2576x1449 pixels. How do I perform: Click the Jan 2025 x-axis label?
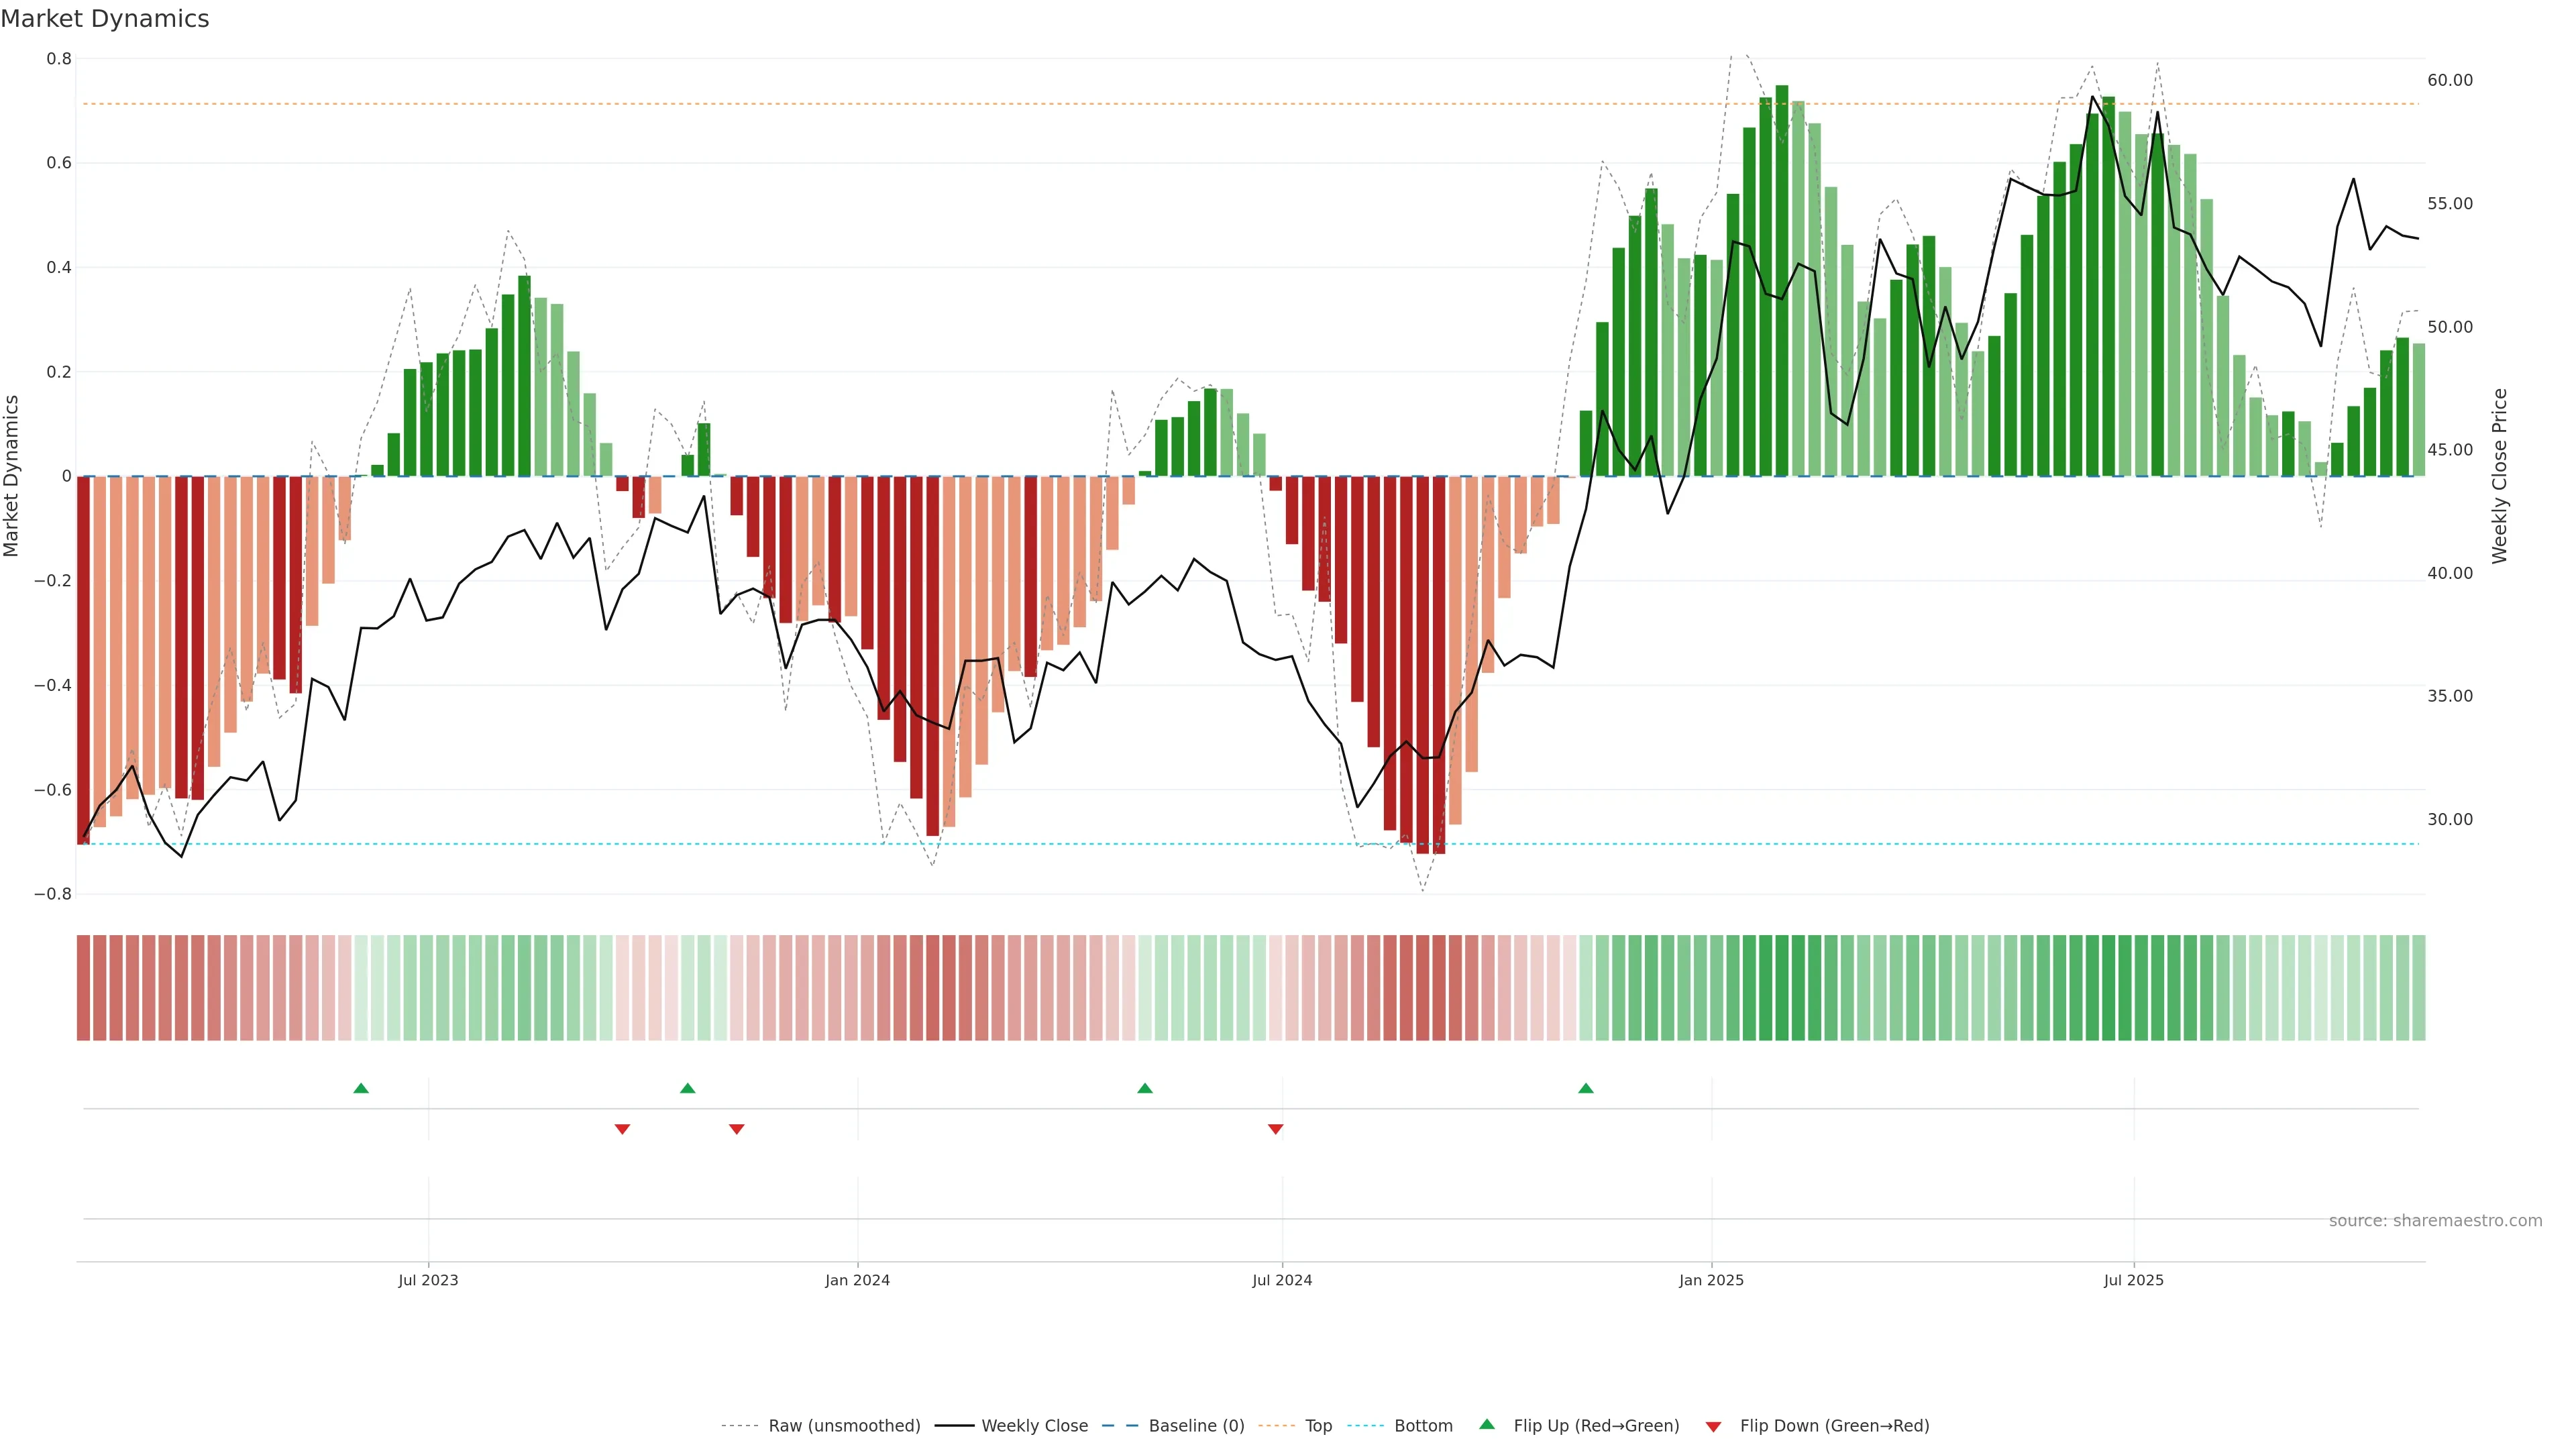point(1711,1280)
